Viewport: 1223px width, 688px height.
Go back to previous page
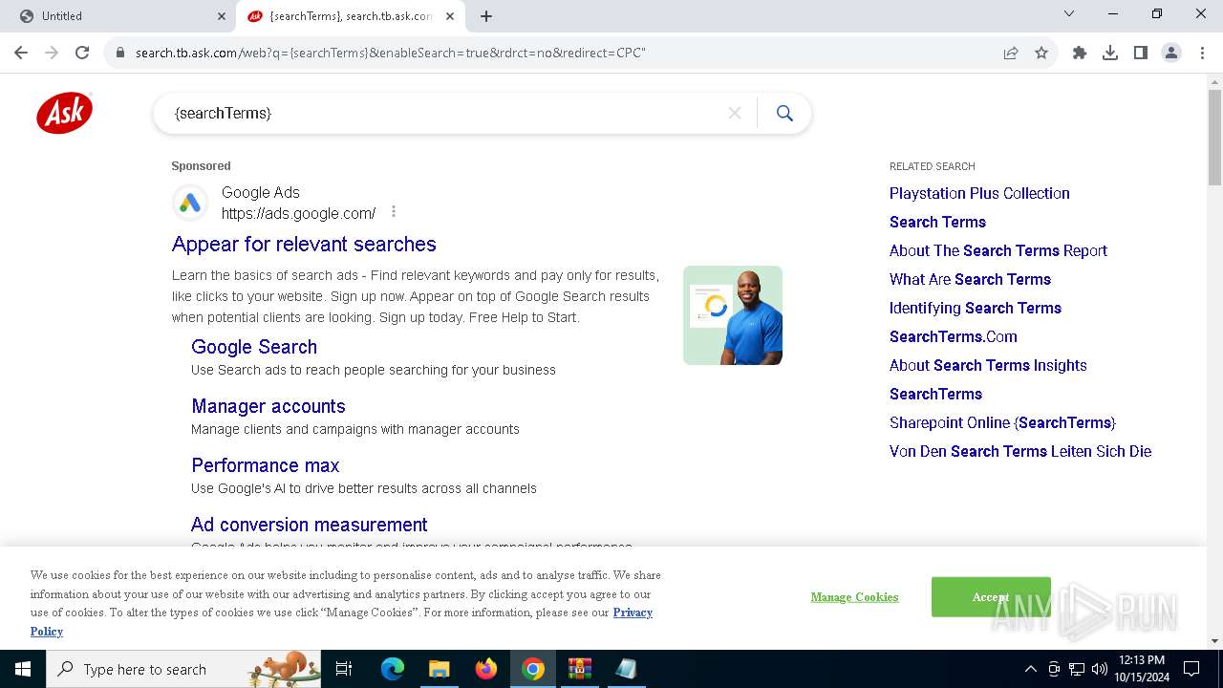tap(23, 53)
